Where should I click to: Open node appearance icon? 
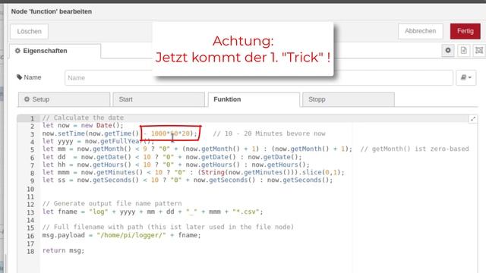point(479,51)
